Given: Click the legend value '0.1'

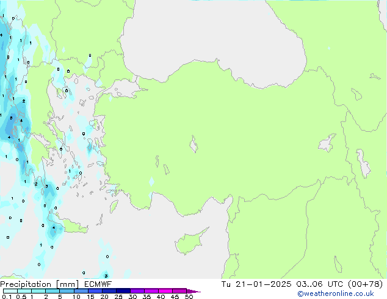Looking at the screenshot, I should coord(7,297).
